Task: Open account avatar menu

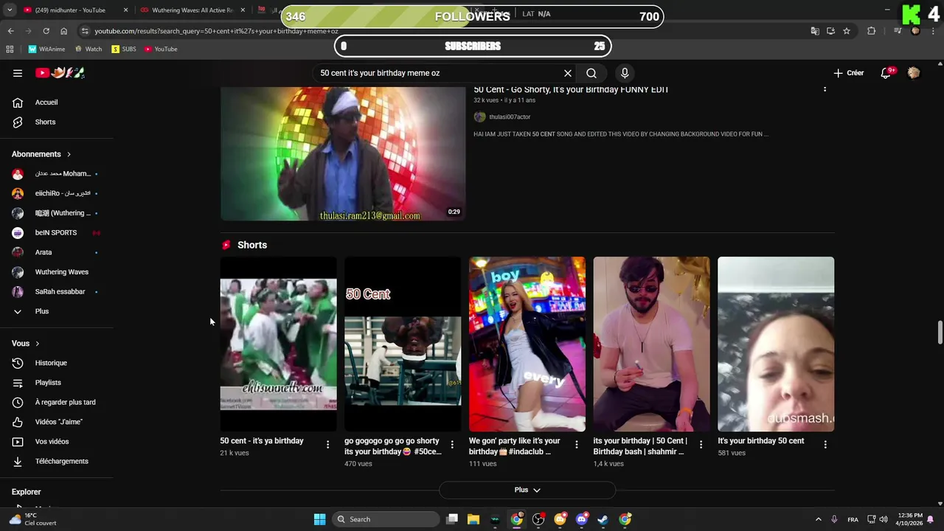Action: click(914, 73)
